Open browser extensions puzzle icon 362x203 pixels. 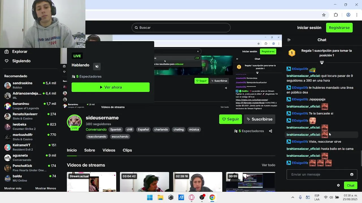coord(336,15)
